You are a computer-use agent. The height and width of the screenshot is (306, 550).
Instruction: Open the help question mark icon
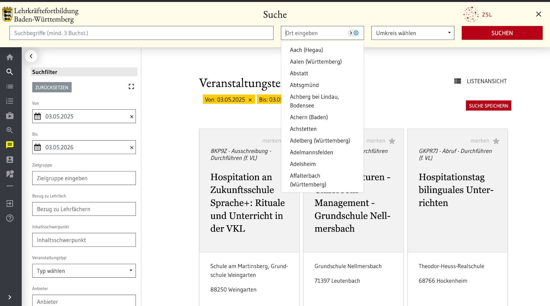pyautogui.click(x=10, y=218)
